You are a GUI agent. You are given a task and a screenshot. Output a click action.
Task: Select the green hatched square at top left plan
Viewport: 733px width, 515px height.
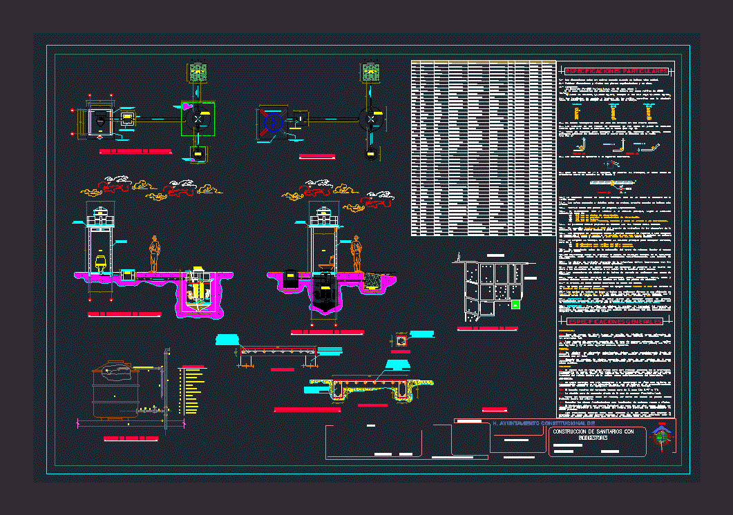pyautogui.click(x=198, y=71)
